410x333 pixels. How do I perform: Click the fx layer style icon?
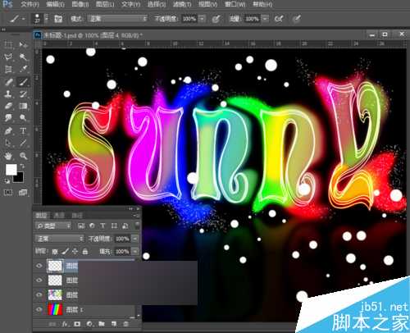65,324
